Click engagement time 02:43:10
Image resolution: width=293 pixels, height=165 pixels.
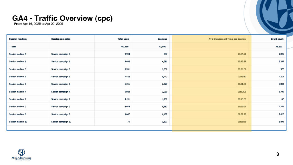click(242, 77)
